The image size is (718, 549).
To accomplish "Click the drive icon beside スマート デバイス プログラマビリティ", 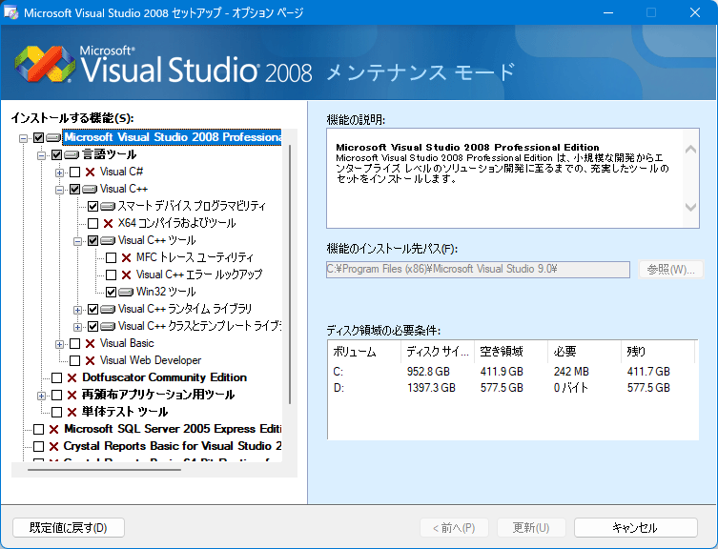I will (x=108, y=207).
